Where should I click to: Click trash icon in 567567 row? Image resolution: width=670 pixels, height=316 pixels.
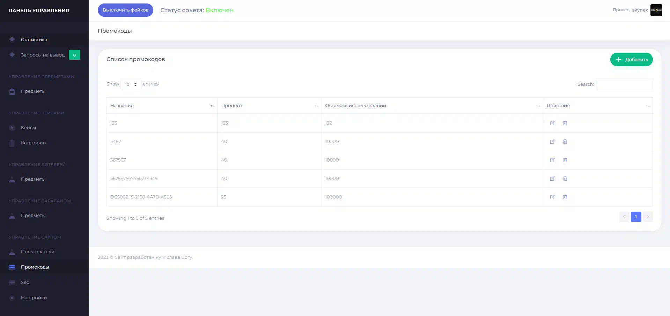(565, 160)
